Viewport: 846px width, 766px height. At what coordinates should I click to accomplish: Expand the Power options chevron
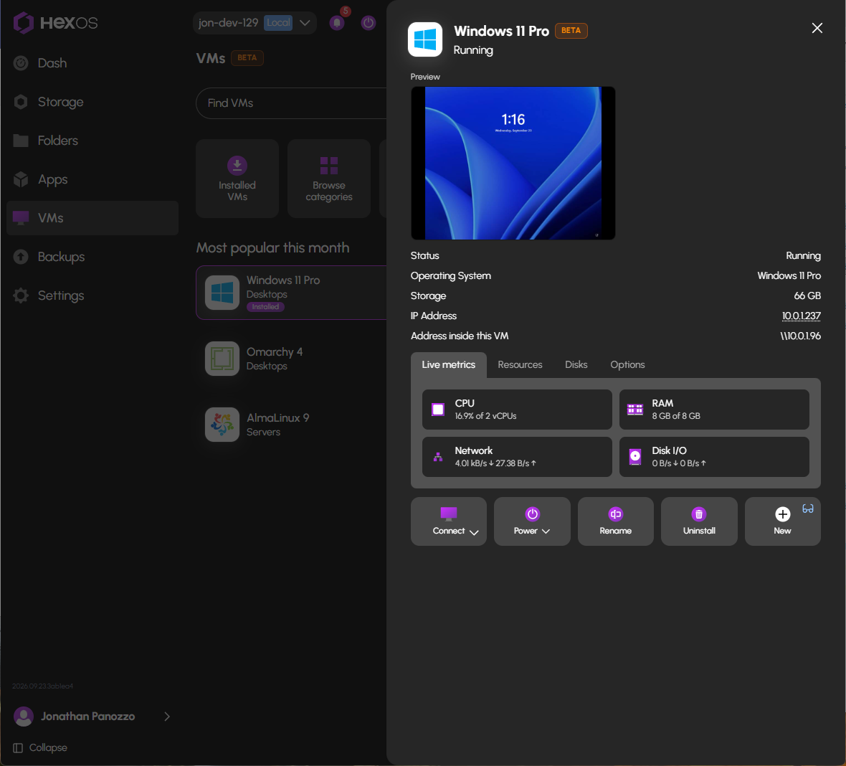546,531
